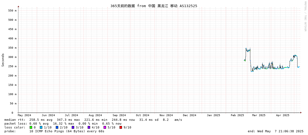Click the purple 3/10 loss swatch
The width and height of the screenshot is (308, 135).
(73, 127)
